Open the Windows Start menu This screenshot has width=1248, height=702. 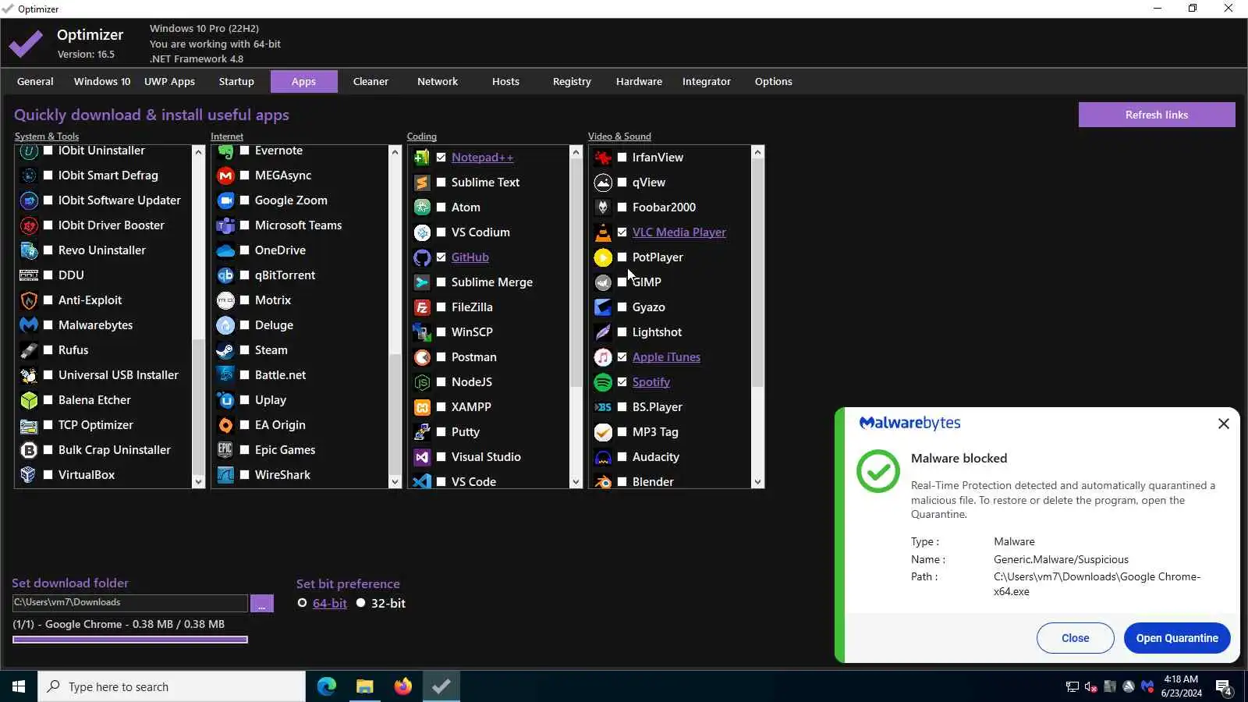19,686
